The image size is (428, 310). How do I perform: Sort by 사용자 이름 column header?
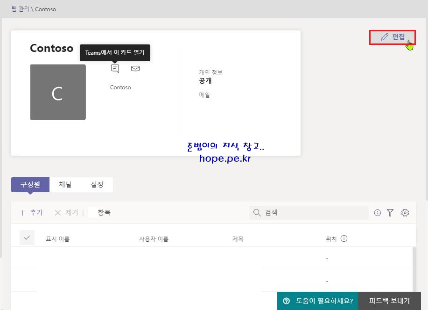tap(154, 239)
